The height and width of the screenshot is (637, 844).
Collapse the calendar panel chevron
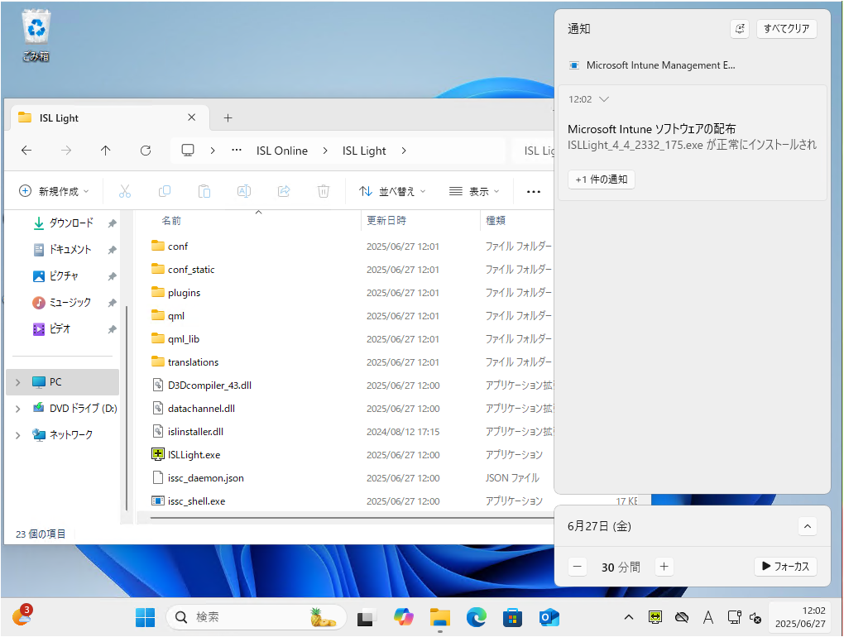[x=808, y=526]
